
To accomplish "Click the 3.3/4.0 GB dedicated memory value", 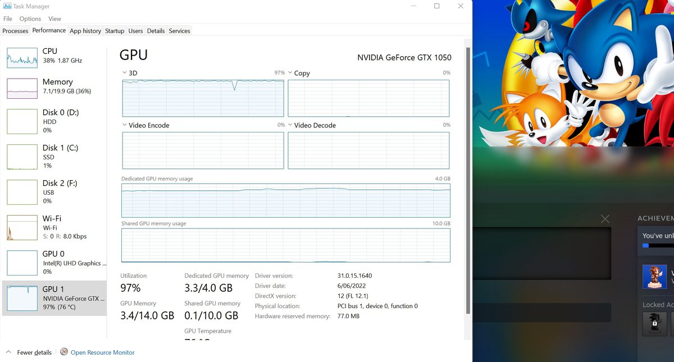I will (x=208, y=288).
